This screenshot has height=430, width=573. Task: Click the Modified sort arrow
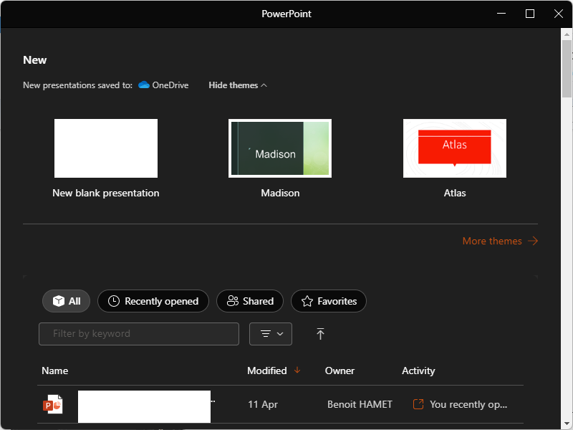(297, 371)
